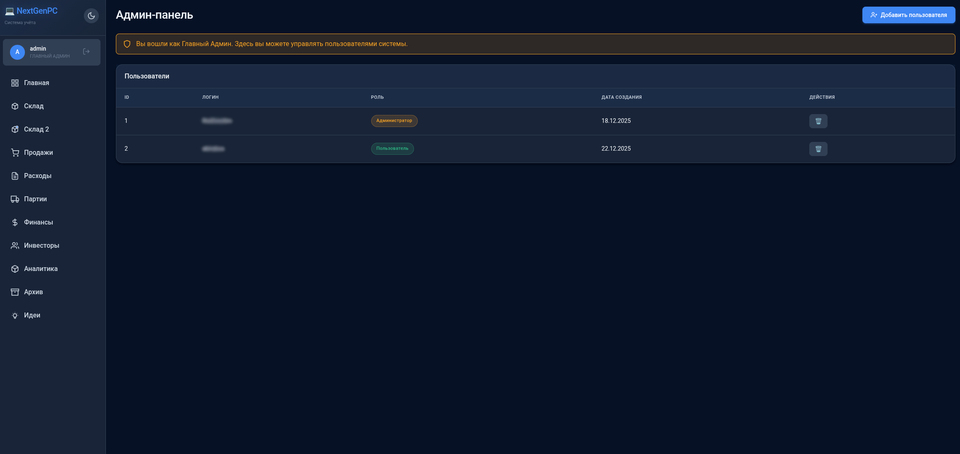The width and height of the screenshot is (960, 454).
Task: Click the ЛОГИН column header
Action: [211, 97]
